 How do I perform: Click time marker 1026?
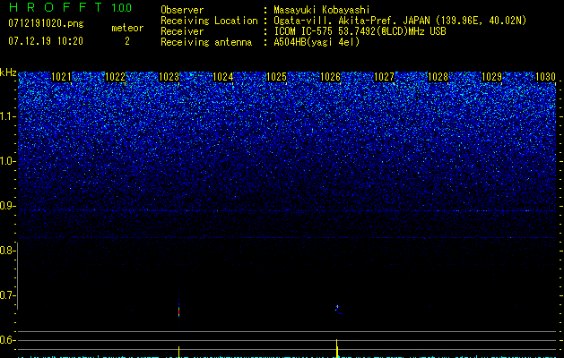330,77
